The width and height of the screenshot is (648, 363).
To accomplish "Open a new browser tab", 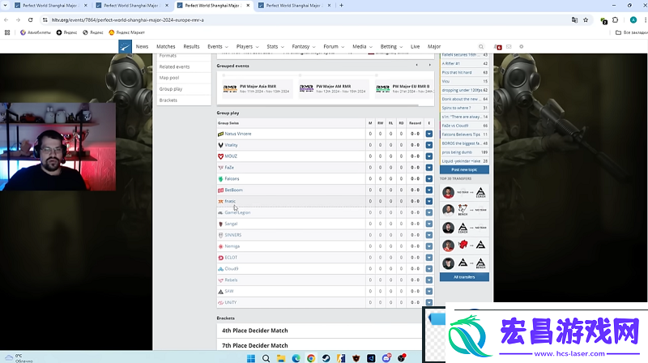I will coord(341,6).
